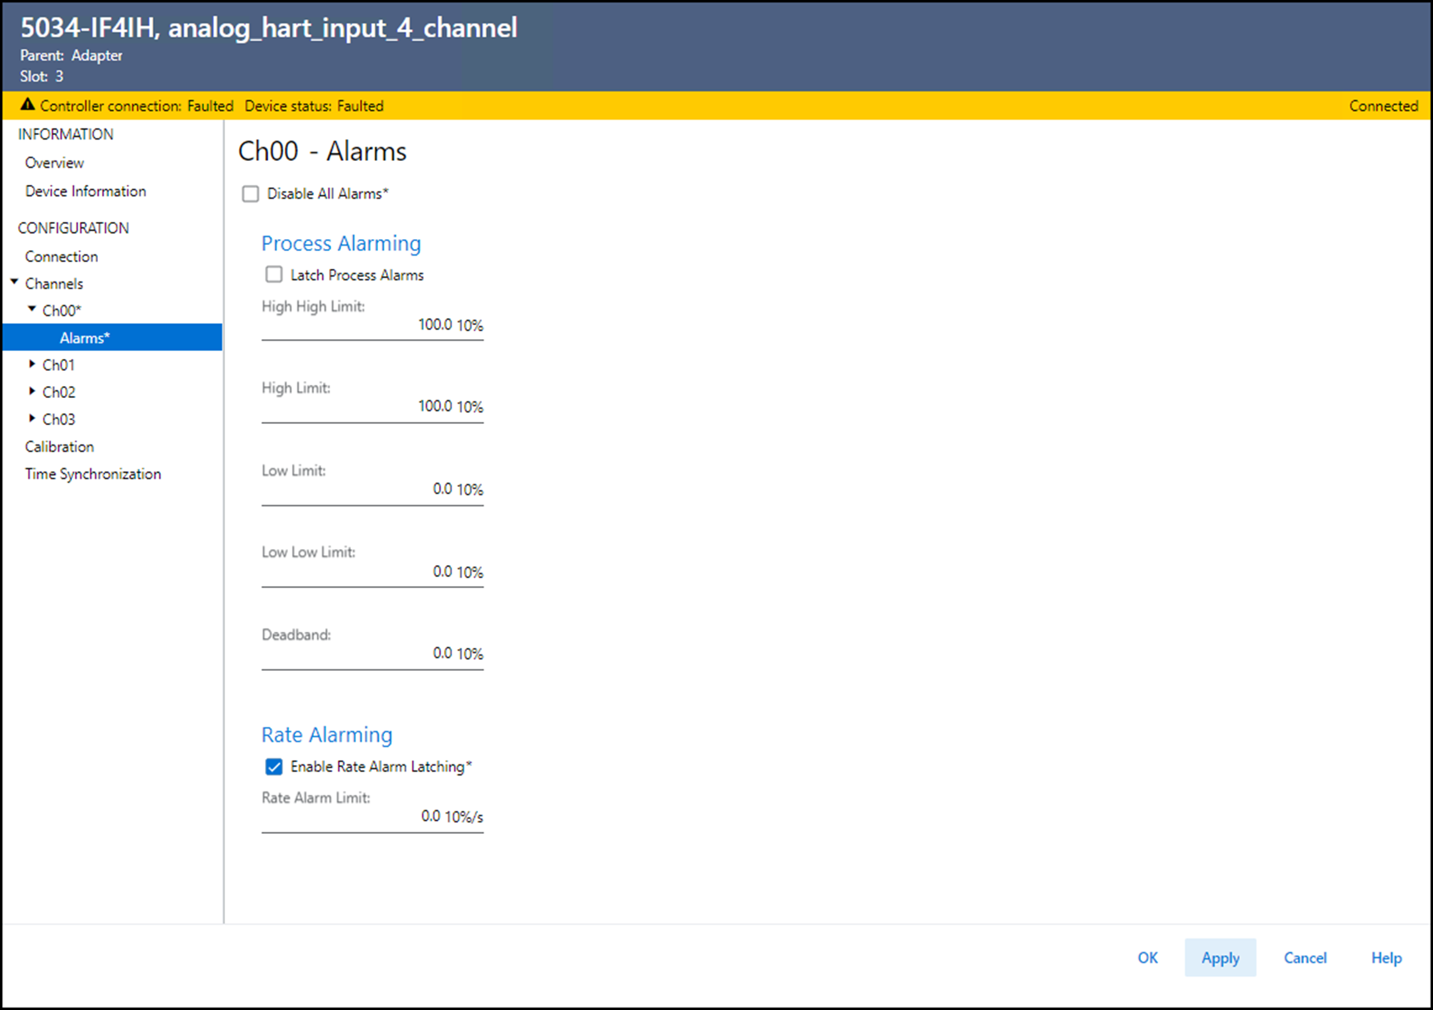This screenshot has height=1010, width=1433.
Task: Enable Latch Process Alarms checkbox
Action: pos(273,275)
